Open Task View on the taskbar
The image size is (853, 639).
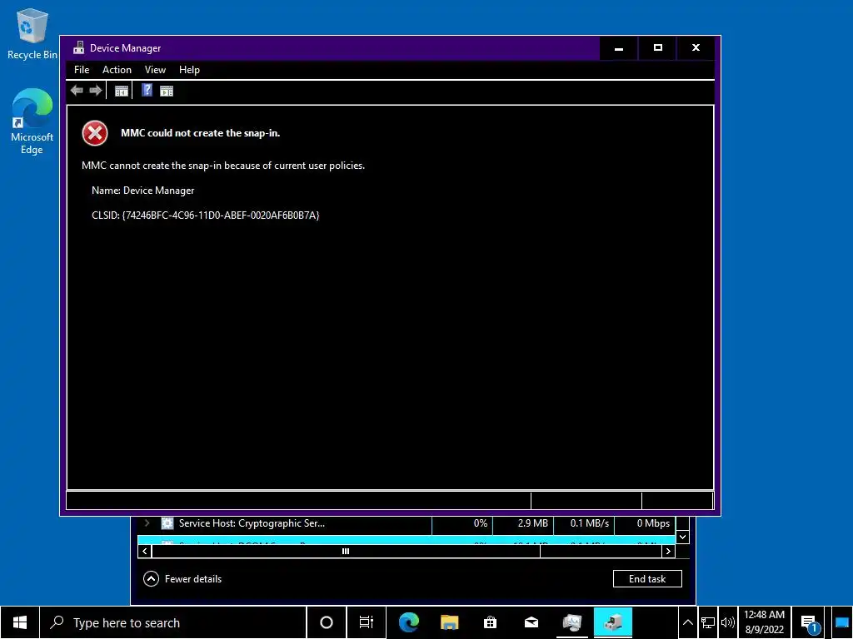pyautogui.click(x=367, y=622)
